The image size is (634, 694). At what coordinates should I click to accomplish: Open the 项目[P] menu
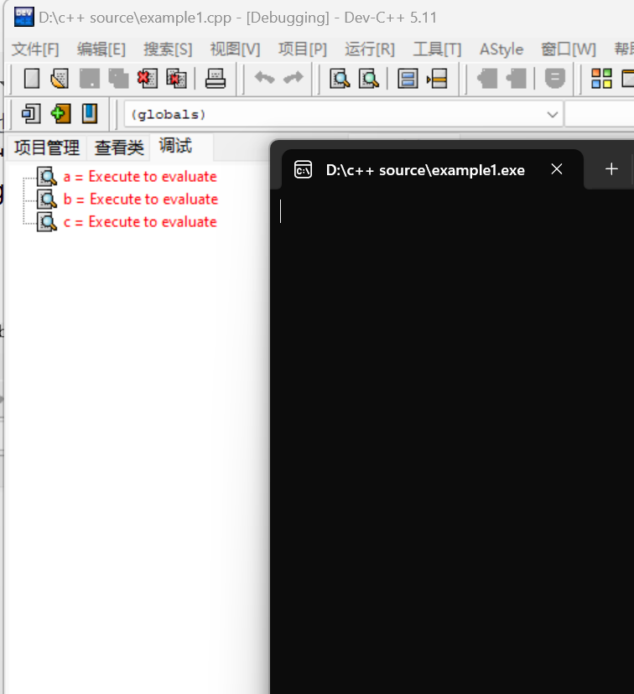point(303,49)
